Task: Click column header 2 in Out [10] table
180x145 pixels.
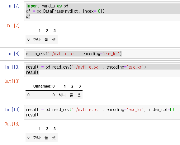Action: (x=72, y=86)
